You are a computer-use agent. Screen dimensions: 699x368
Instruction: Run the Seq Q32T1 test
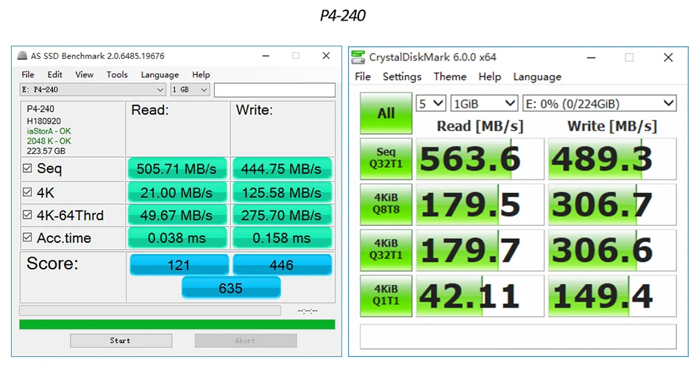pyautogui.click(x=386, y=159)
